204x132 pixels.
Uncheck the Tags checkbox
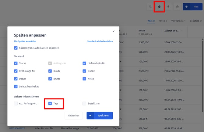tap(50, 103)
